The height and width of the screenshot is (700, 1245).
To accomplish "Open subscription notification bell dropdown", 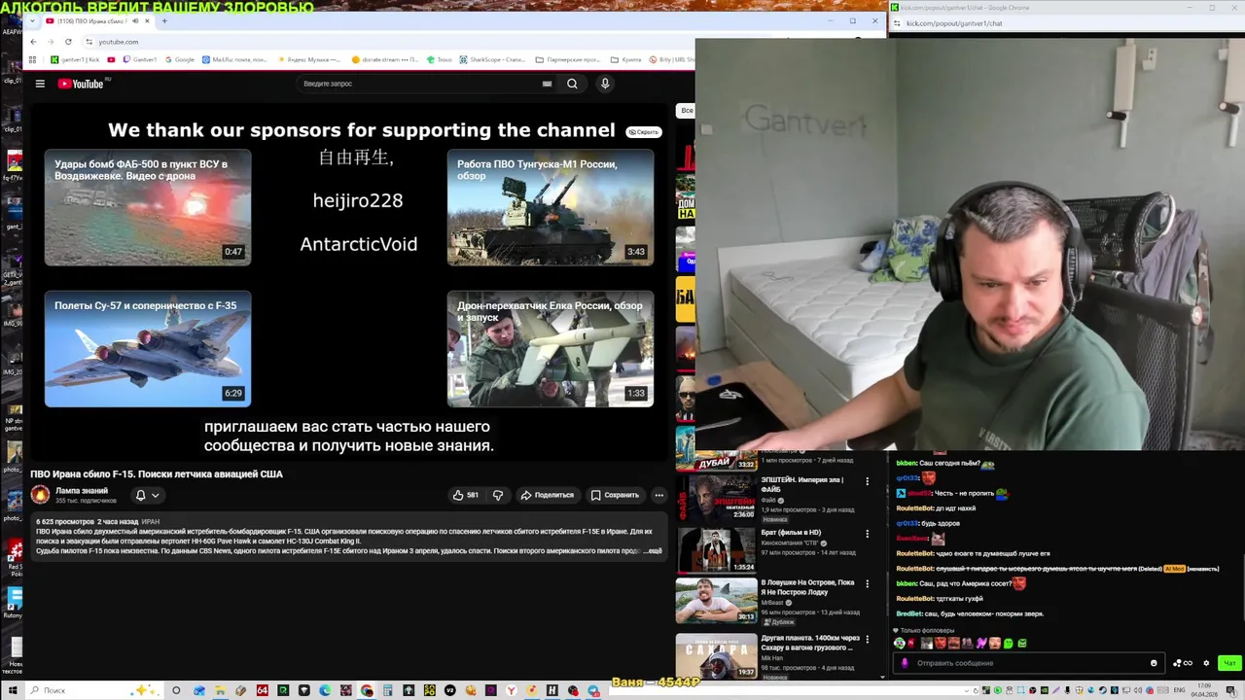I will point(147,495).
